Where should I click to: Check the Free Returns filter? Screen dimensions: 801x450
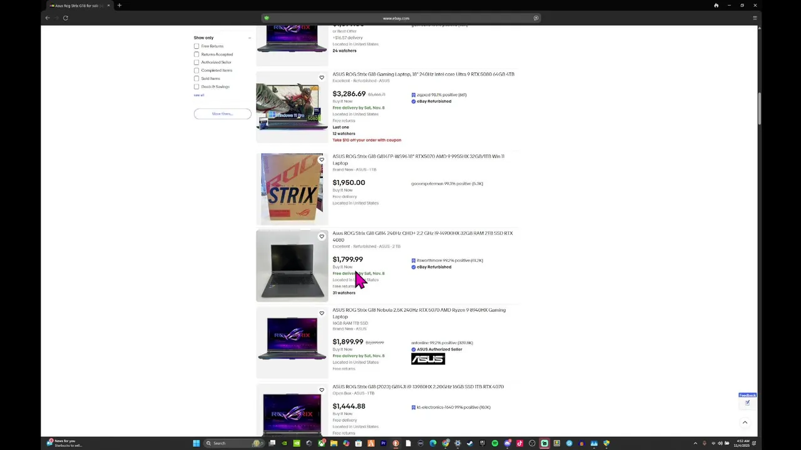click(x=196, y=46)
